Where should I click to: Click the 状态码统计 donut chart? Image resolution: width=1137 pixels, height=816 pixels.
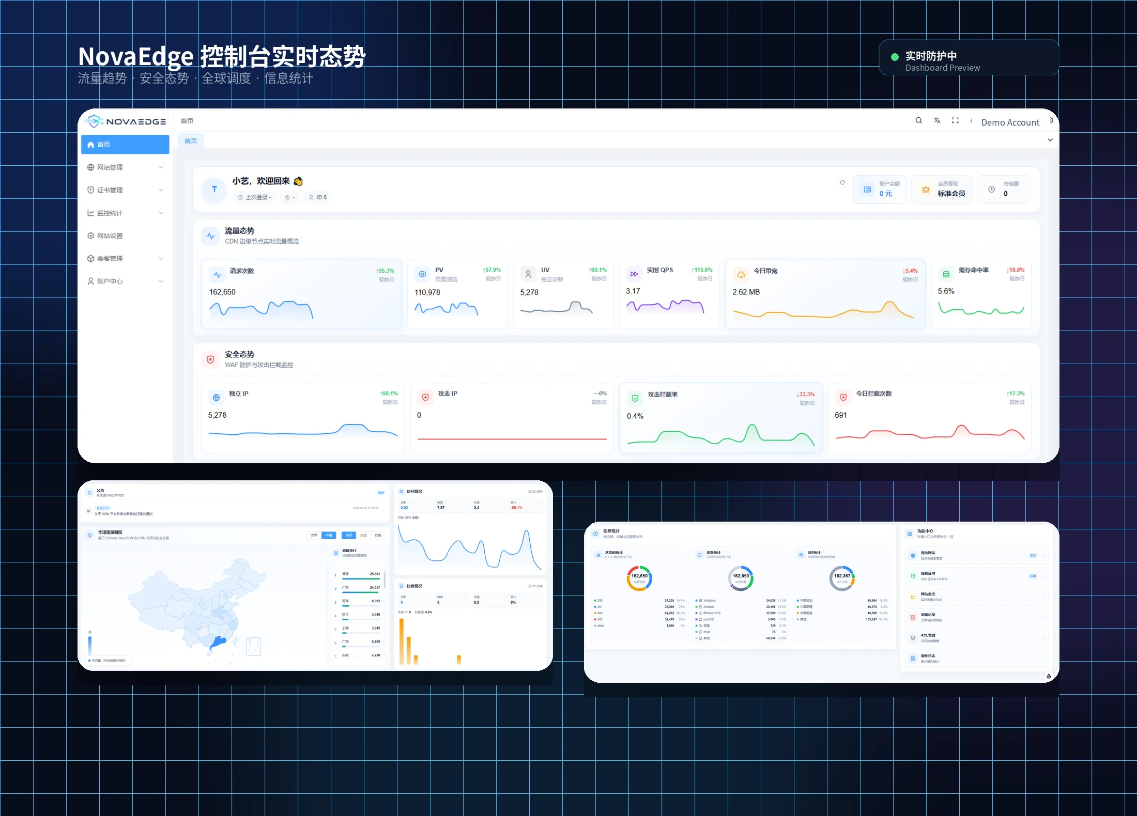pyautogui.click(x=639, y=578)
